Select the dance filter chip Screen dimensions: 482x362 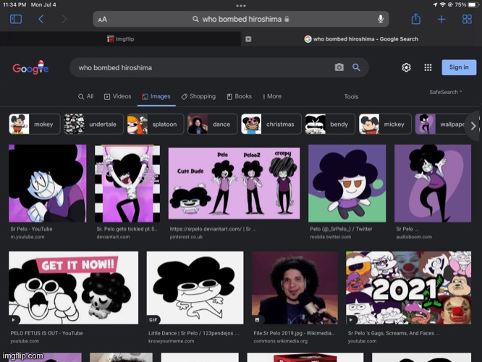pos(212,124)
